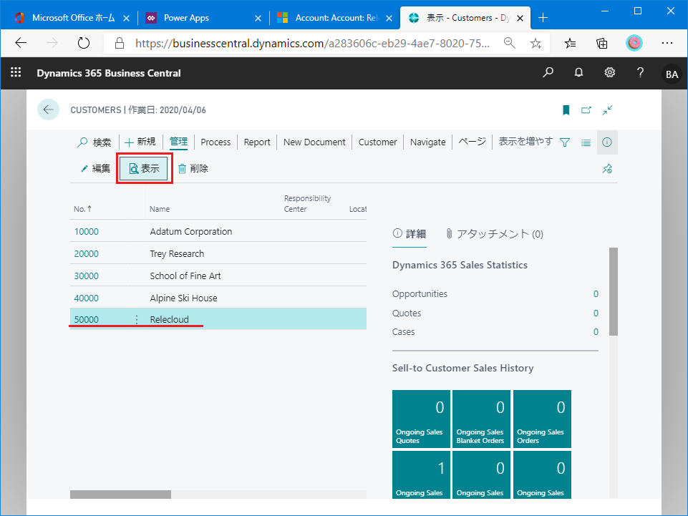Viewport: 688px width, 516px height.
Task: Open the notifications bell icon
Action: pyautogui.click(x=578, y=72)
